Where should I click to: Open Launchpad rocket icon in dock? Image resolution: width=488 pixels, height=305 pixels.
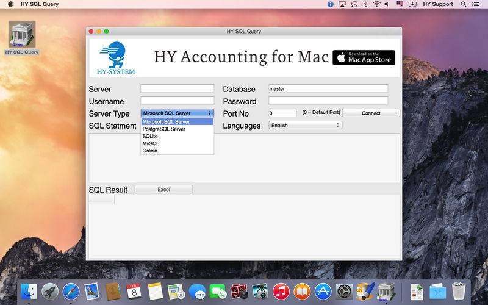pyautogui.click(x=50, y=292)
